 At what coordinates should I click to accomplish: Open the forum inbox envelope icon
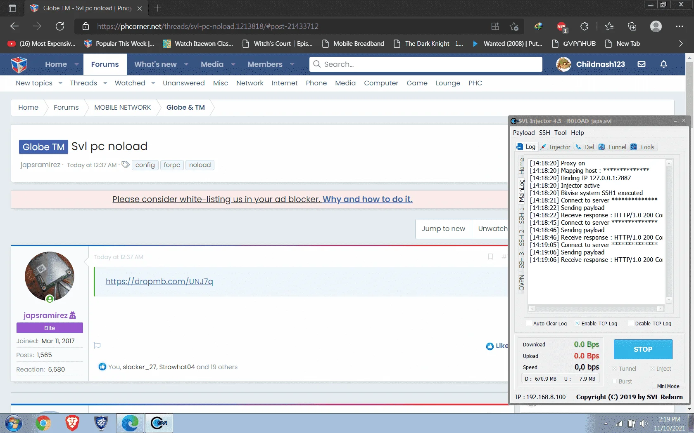(642, 64)
